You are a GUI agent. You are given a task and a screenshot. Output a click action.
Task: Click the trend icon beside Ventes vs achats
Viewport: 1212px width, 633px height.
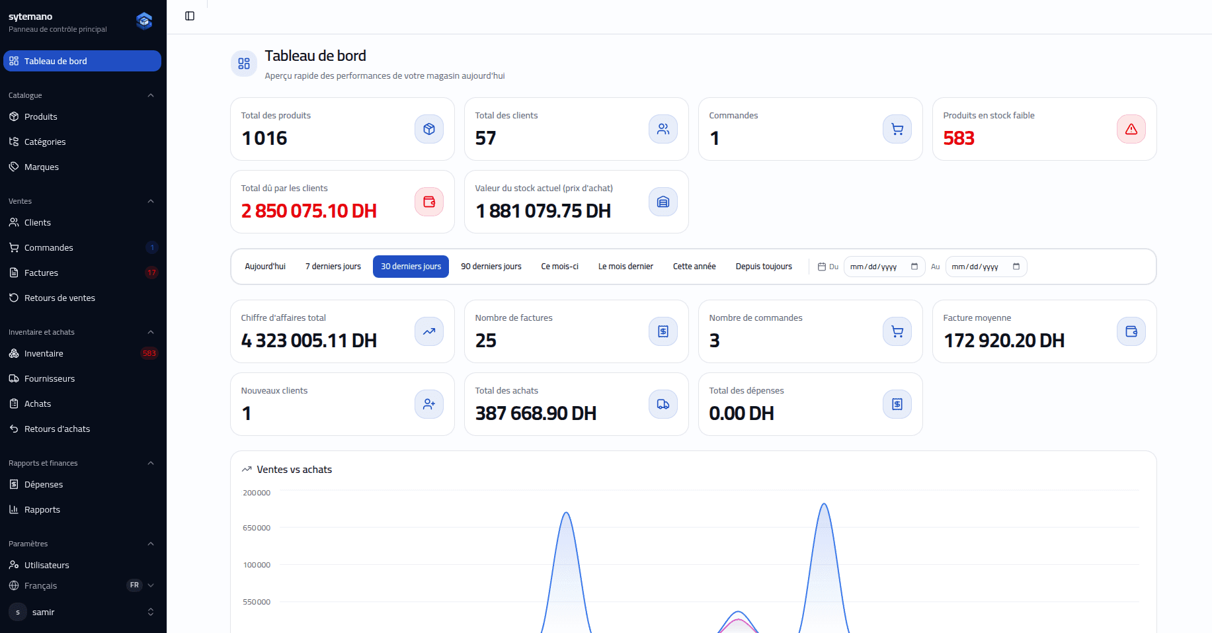click(x=247, y=470)
